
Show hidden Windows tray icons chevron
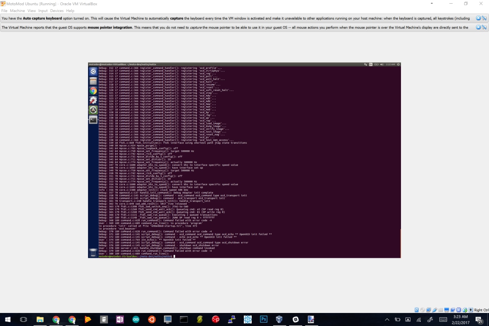coord(387,319)
